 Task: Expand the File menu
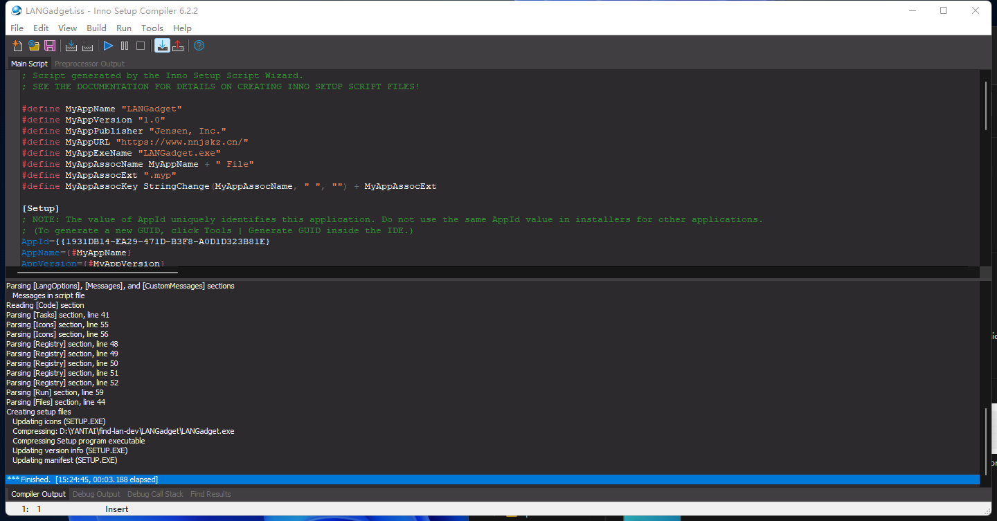[17, 28]
